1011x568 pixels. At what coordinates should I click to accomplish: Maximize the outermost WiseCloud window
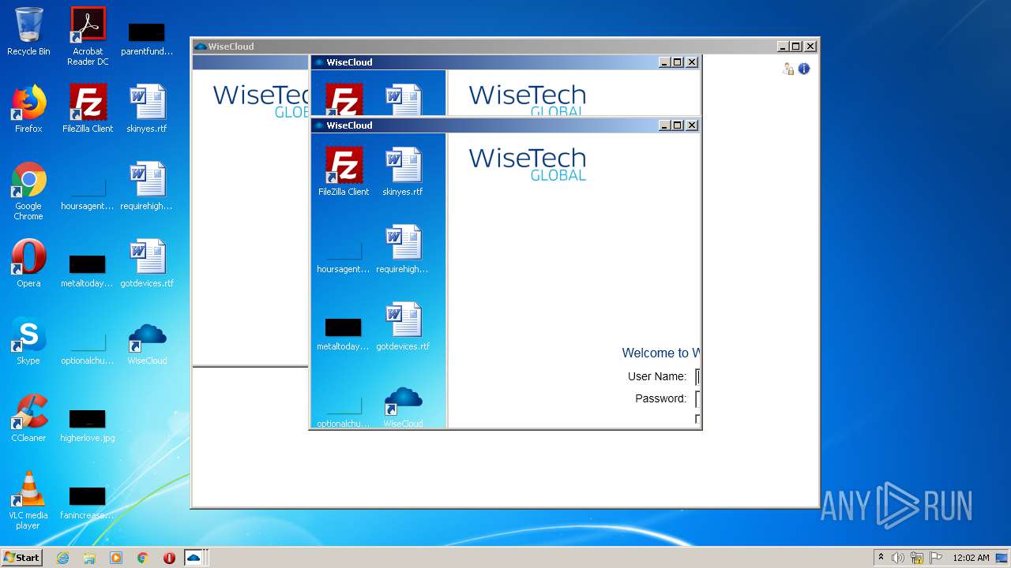point(795,47)
